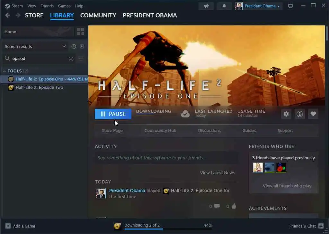Switch to Big Picture mode icon

[x=290, y=6]
